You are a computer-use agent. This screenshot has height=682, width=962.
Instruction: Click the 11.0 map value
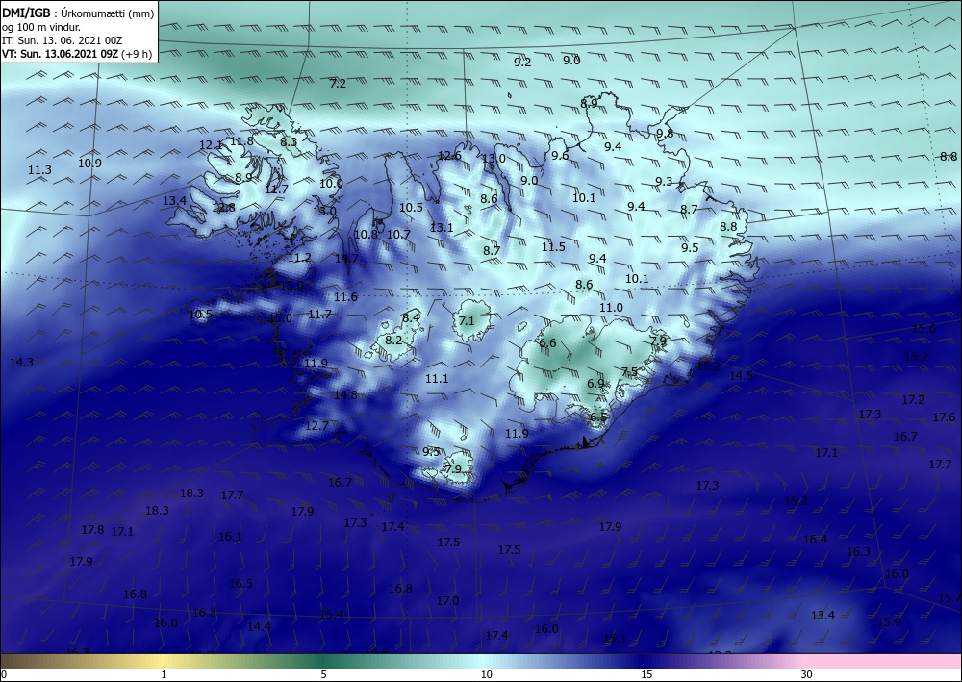point(611,307)
